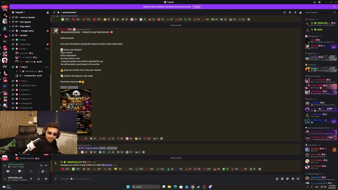Open User Settings gear

pyautogui.click(x=46, y=179)
